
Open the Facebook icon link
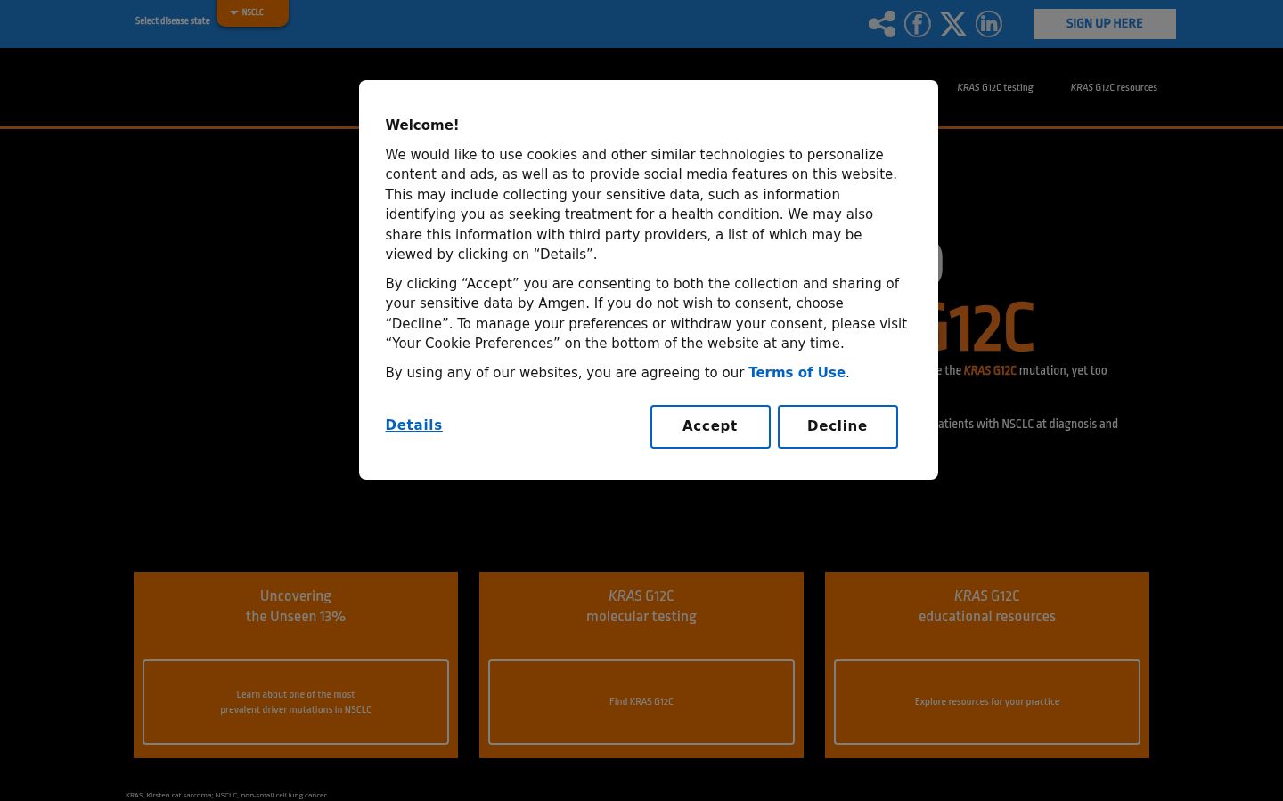point(918,24)
